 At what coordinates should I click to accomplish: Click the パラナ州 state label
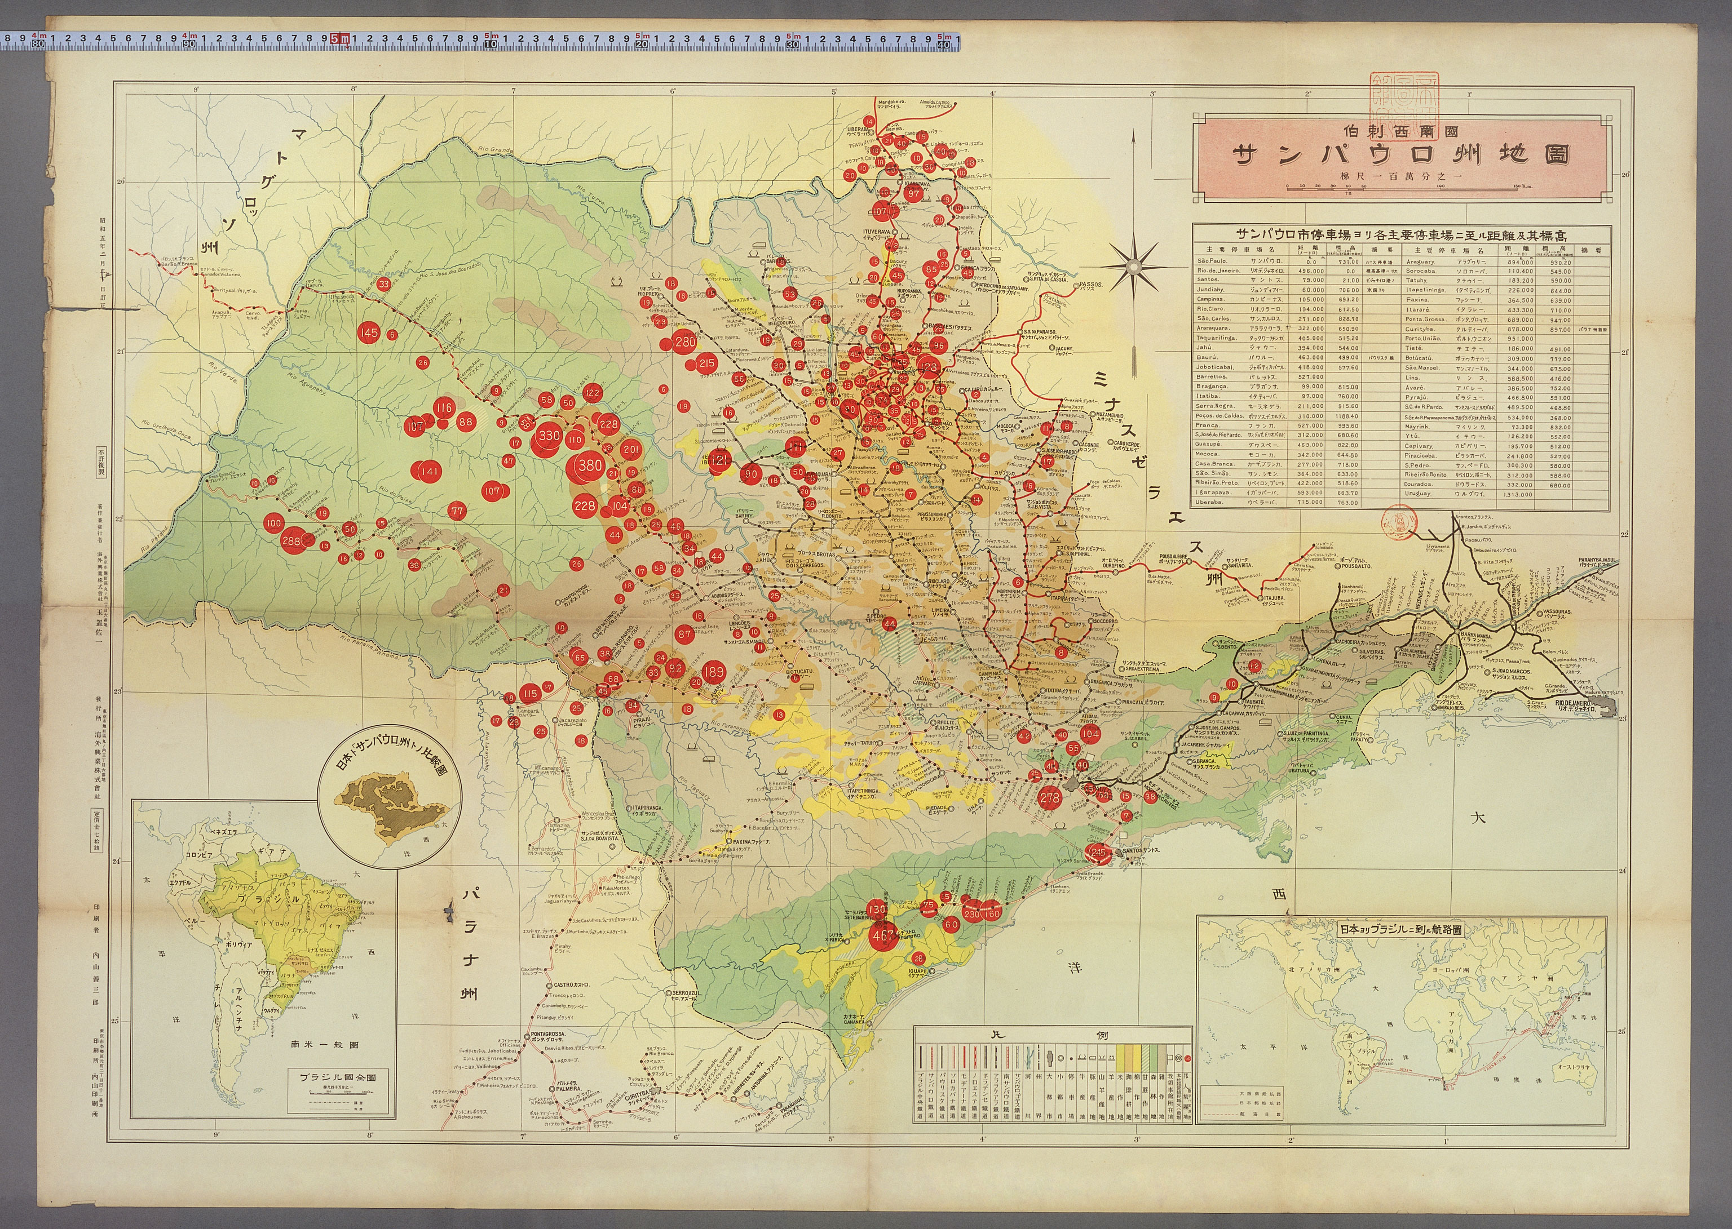click(469, 944)
